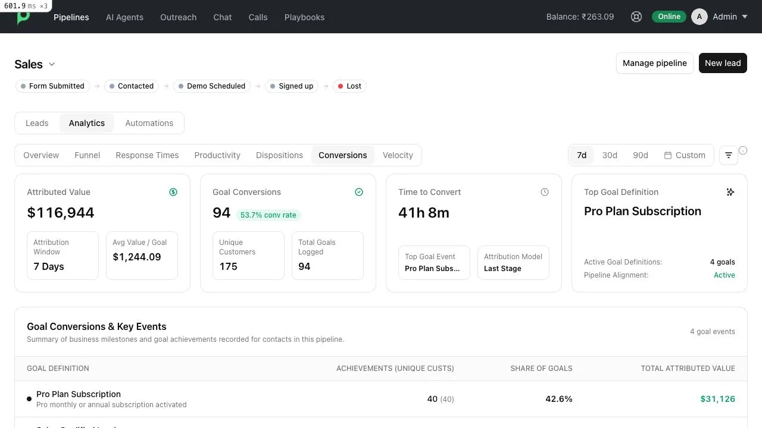Click the checkmark icon in Goal Conversions card
This screenshot has height=428, width=762.
[x=359, y=192]
